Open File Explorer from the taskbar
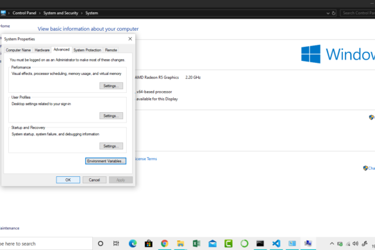Image resolution: width=375 pixels, height=250 pixels. tap(180, 244)
